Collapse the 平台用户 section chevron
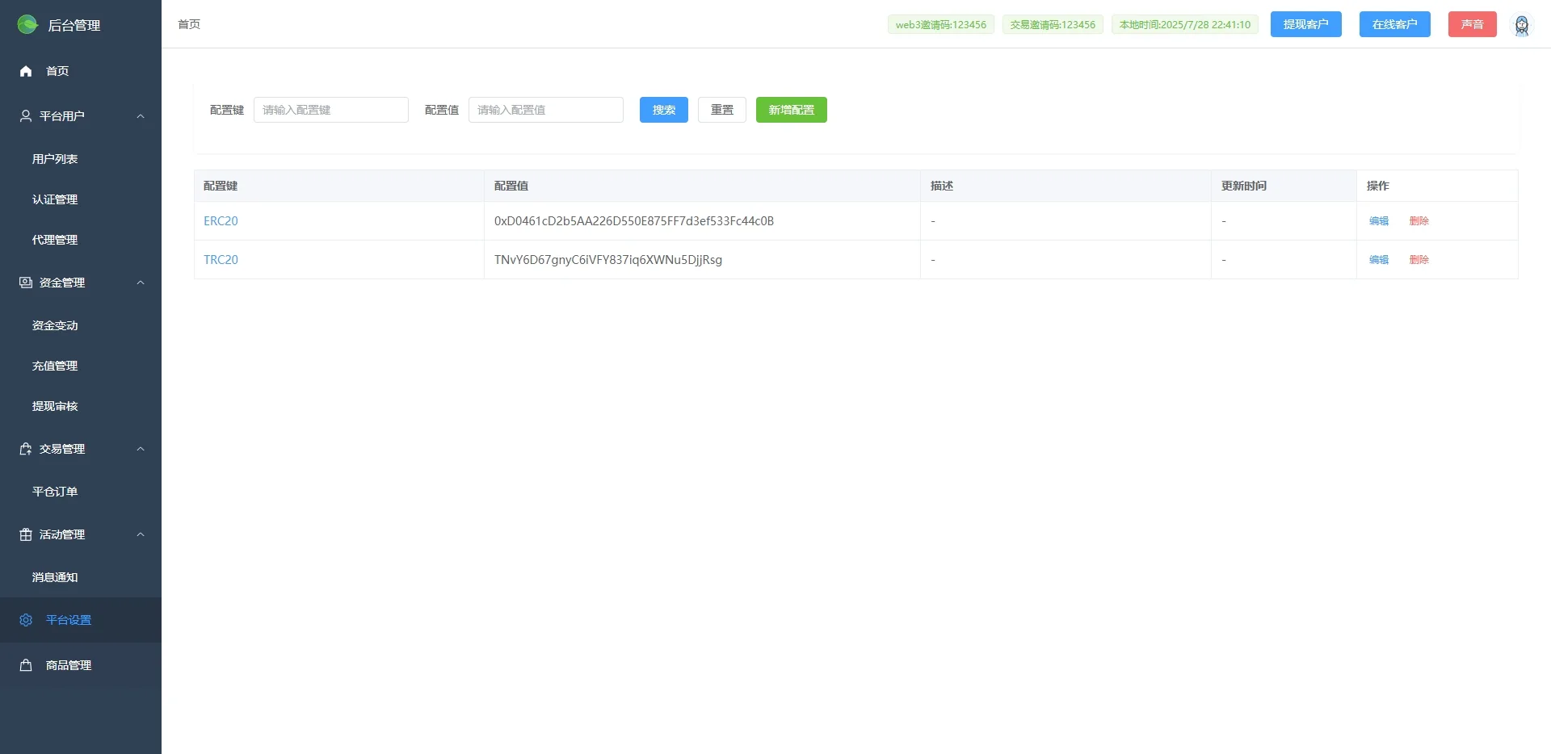This screenshot has width=1551, height=754. (141, 115)
